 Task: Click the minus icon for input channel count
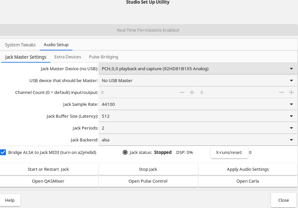coord(182,93)
